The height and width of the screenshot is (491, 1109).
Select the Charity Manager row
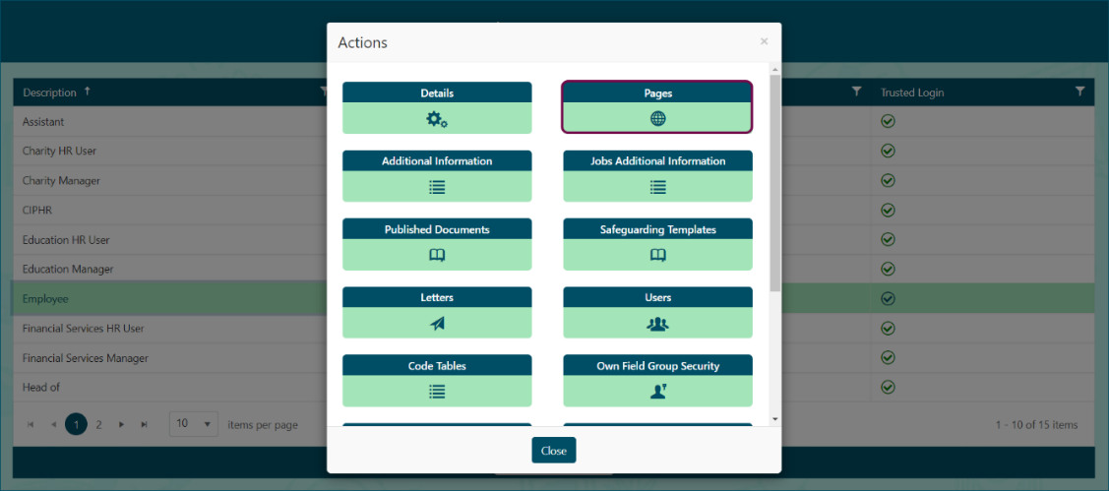click(554, 181)
